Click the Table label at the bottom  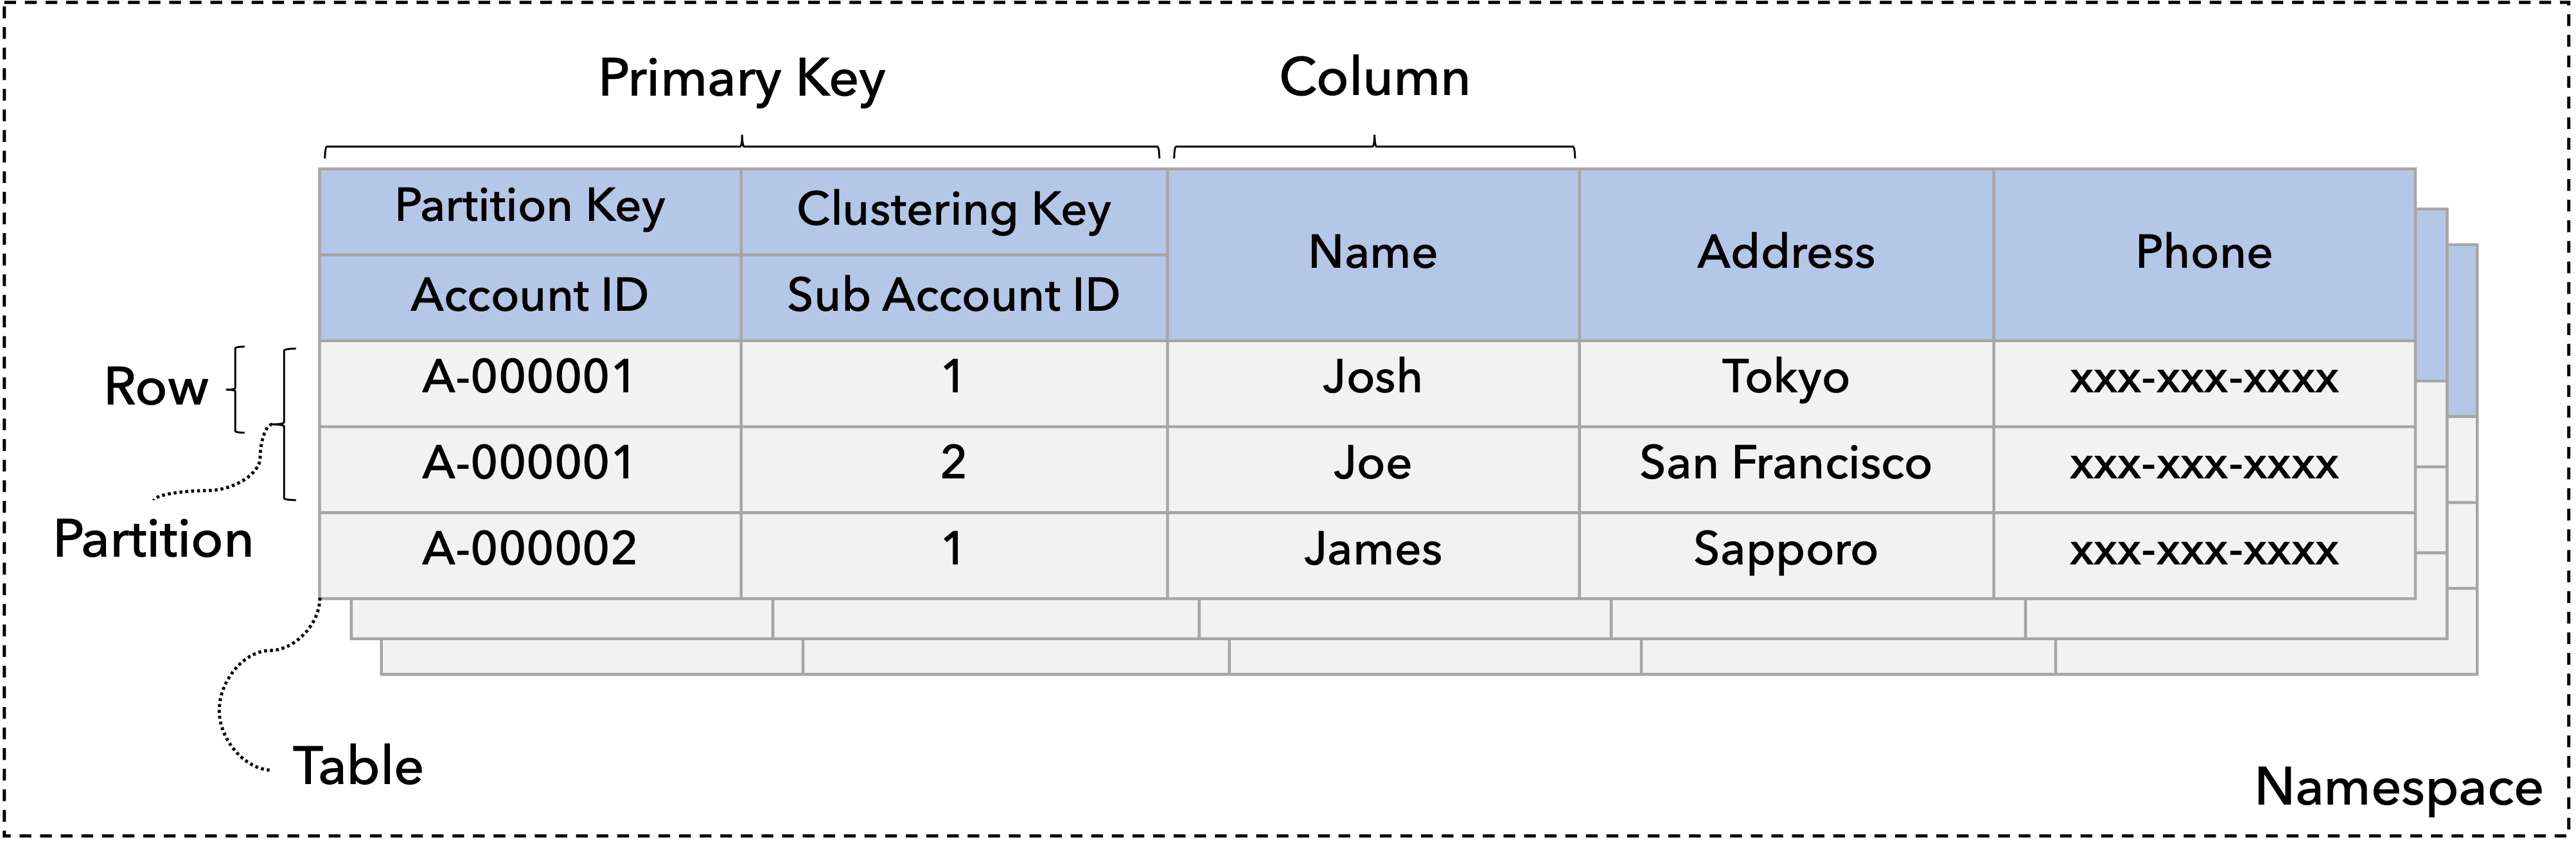coord(358,767)
